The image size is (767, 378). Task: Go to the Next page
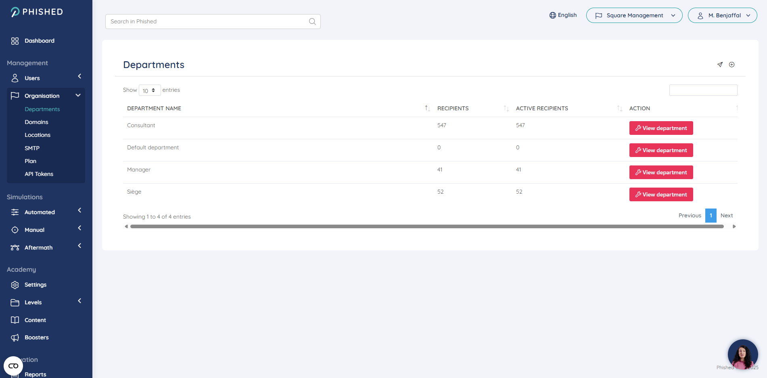pyautogui.click(x=726, y=216)
